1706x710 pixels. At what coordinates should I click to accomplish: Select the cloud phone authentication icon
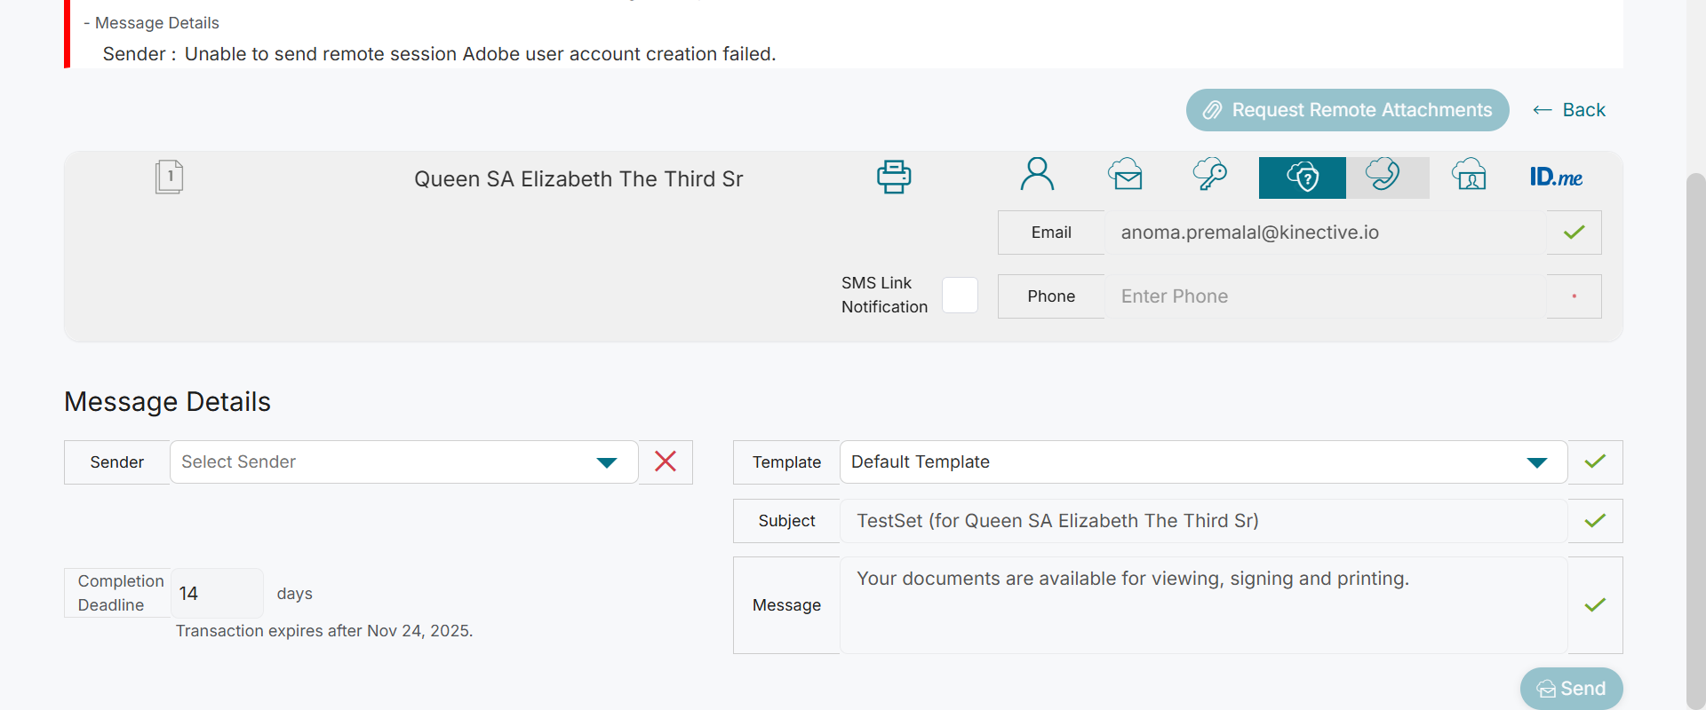tap(1383, 175)
